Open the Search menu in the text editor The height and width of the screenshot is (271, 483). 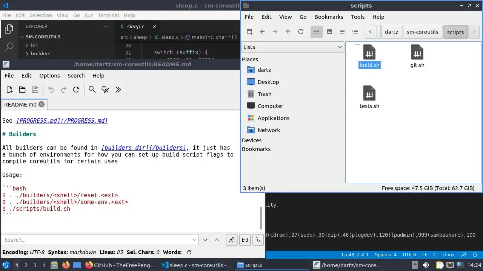[x=76, y=76]
